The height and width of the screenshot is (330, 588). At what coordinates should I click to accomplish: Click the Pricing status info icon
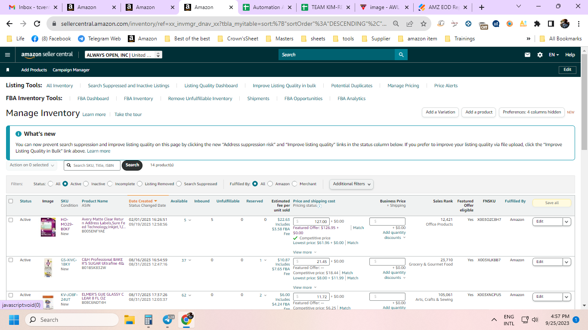(x=319, y=206)
